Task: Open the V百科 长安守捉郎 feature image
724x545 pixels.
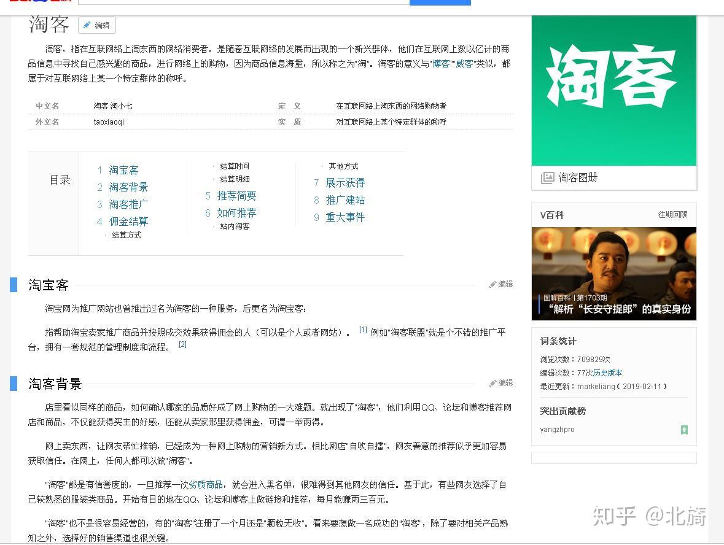Action: pos(613,274)
